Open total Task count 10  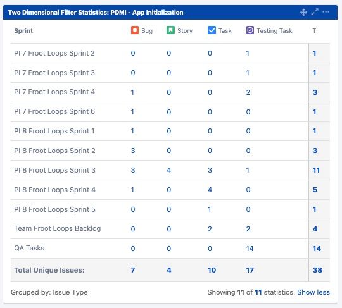coord(212,270)
